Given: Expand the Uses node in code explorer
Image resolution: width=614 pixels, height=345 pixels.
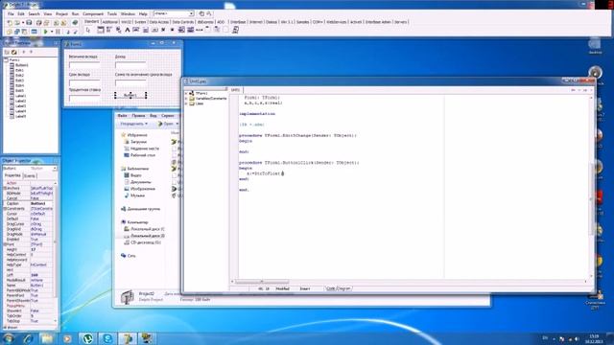Looking at the screenshot, I should coord(186,103).
